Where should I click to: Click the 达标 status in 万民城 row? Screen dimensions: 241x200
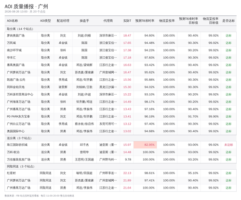228,43
